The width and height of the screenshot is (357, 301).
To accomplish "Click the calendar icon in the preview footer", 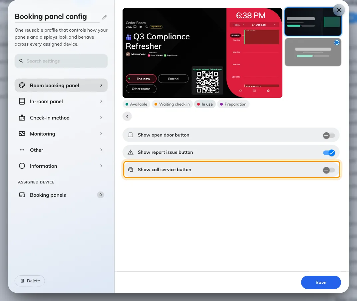I will 254,91.
